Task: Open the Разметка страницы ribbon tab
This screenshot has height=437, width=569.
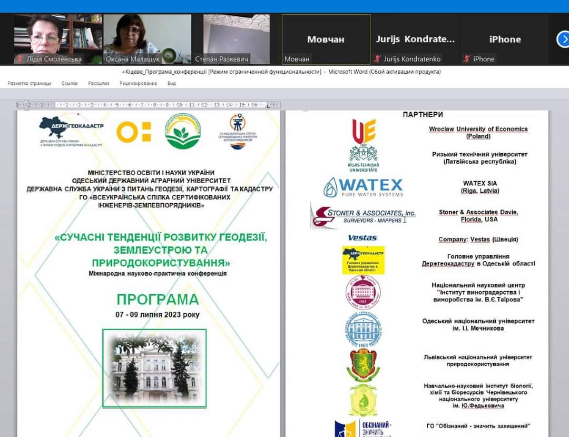Action: pos(30,83)
